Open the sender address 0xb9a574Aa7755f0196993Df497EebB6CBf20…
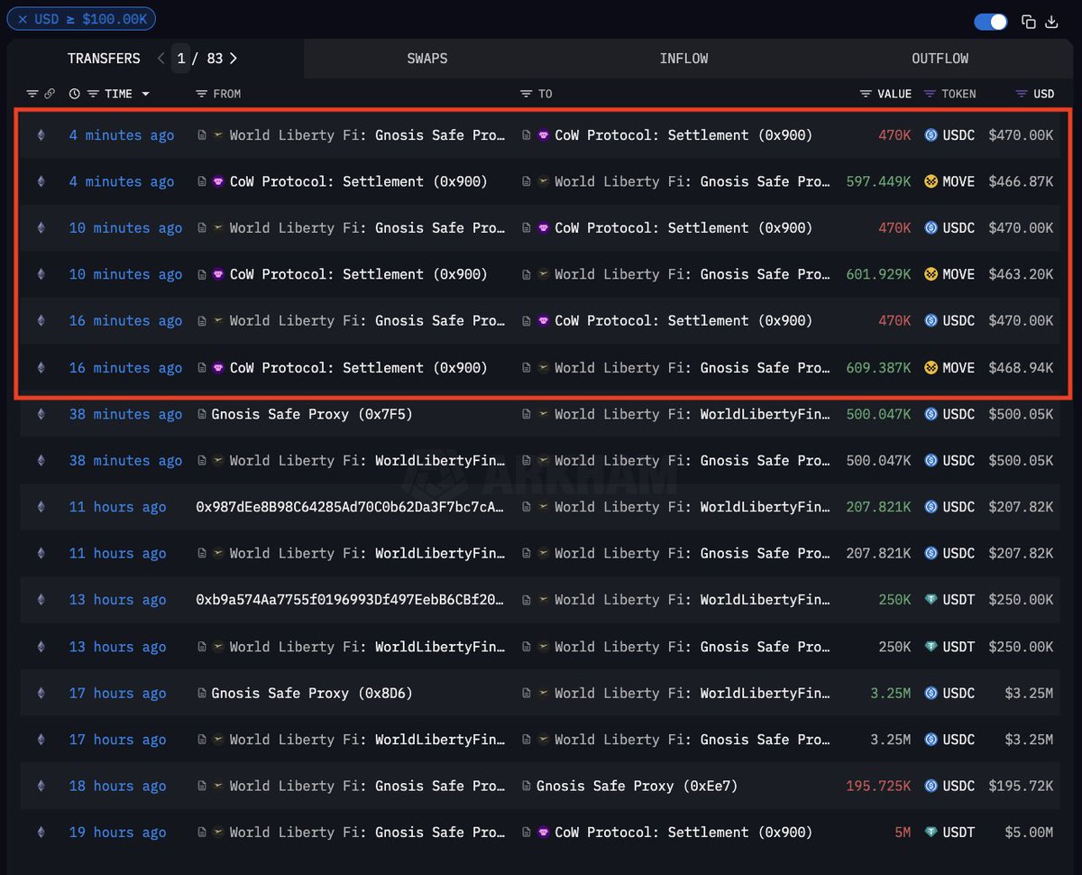Viewport: 1082px width, 875px height. pyautogui.click(x=350, y=600)
